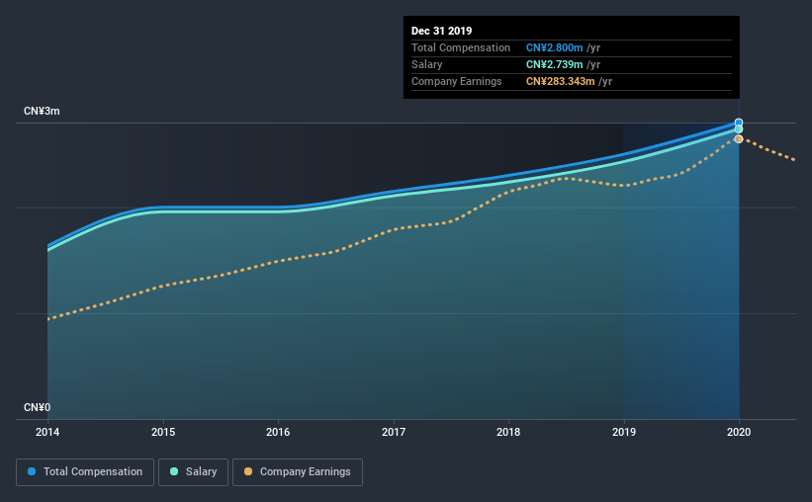Click the blue Total Compensation data point marker
The image size is (812, 502).
click(x=739, y=123)
